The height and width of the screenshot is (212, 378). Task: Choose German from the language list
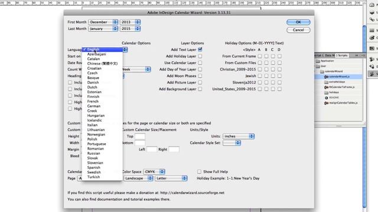tap(94, 106)
